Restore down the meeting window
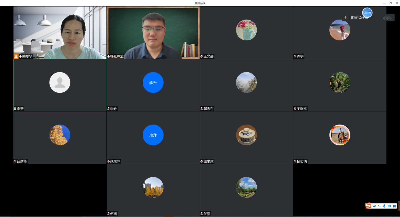The image size is (400, 217). pyautogui.click(x=391, y=3)
